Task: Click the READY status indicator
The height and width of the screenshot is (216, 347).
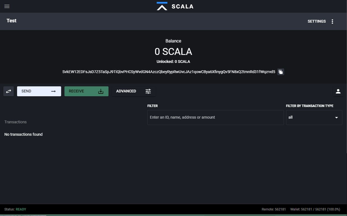Action: (x=21, y=209)
